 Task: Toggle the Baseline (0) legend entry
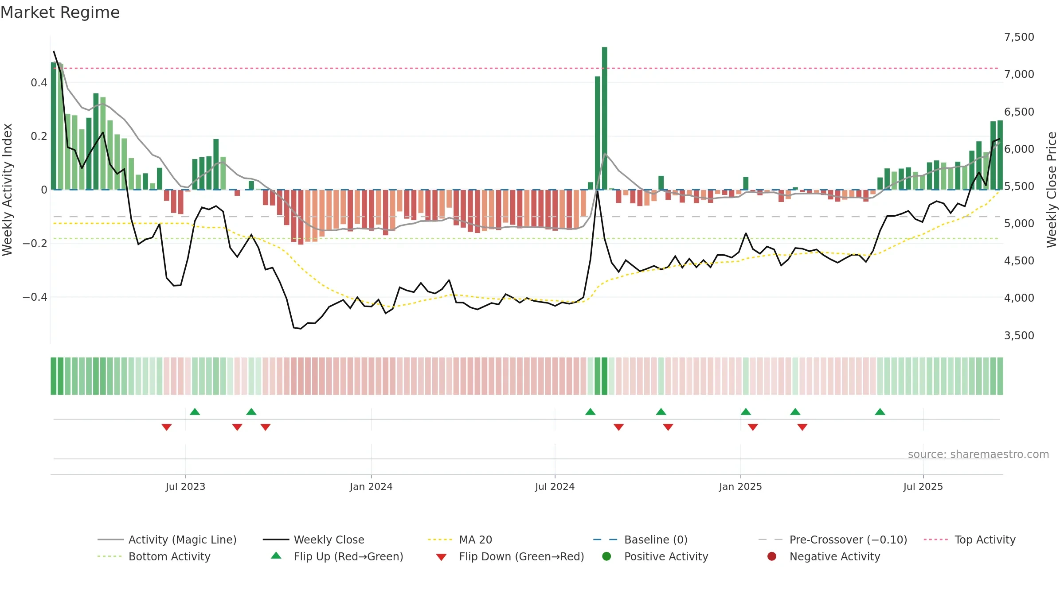(x=640, y=540)
